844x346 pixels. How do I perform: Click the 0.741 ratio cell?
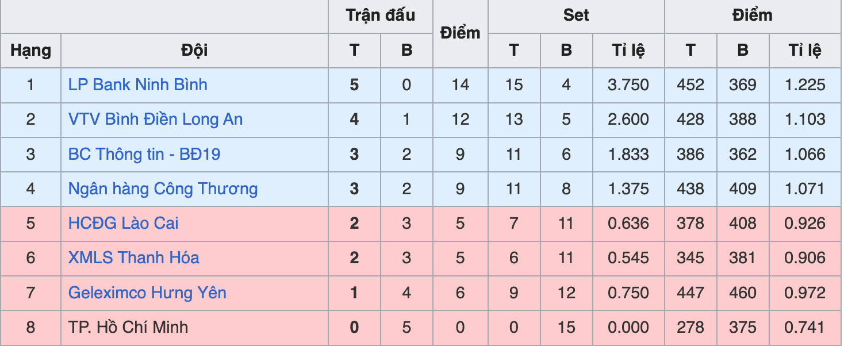804,328
